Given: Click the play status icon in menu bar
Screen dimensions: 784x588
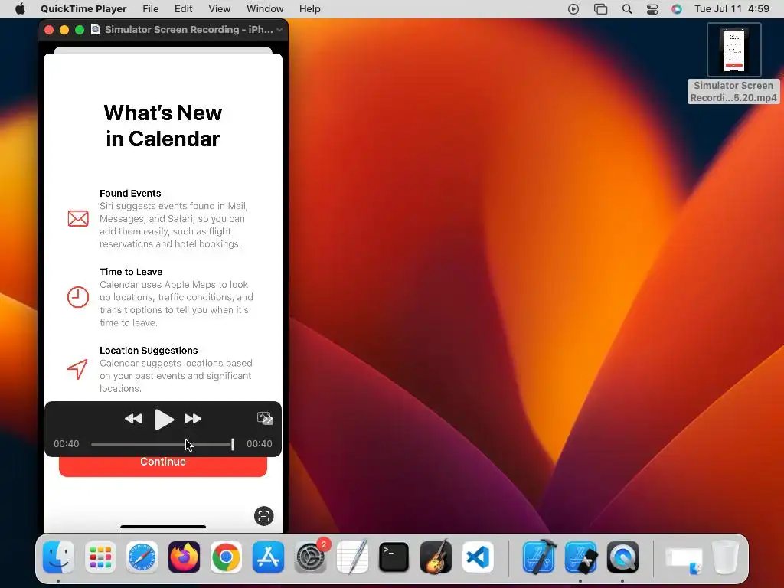Looking at the screenshot, I should coord(573,9).
